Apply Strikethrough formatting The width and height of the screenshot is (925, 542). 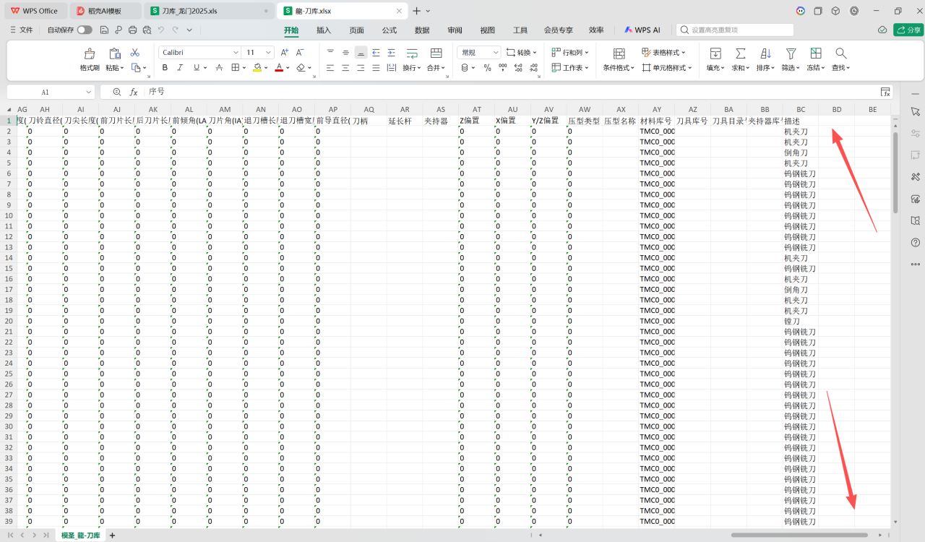[219, 68]
